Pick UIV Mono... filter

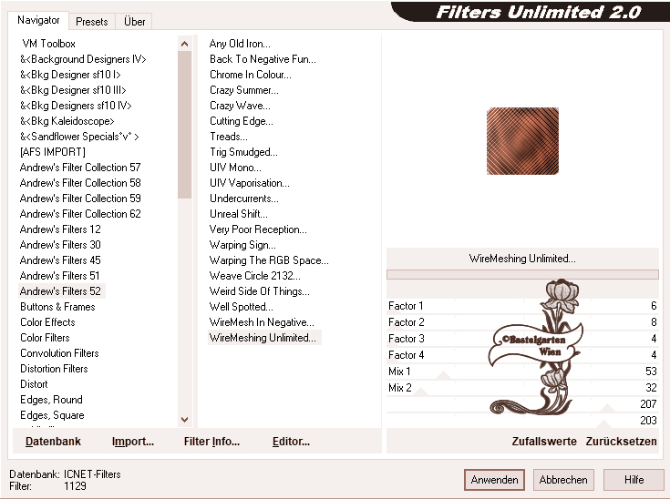click(235, 168)
